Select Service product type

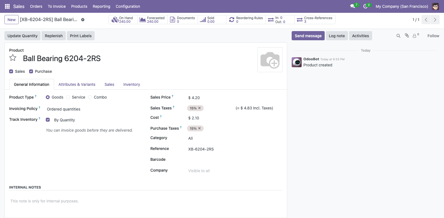68,97
